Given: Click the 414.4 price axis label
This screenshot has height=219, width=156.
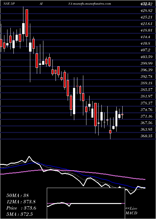Looking at the screenshot, I should [145, 37].
